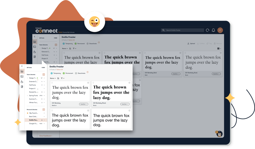Click the sync refresh icon in the top bar
The height and width of the screenshot is (149, 255).
pos(207,30)
